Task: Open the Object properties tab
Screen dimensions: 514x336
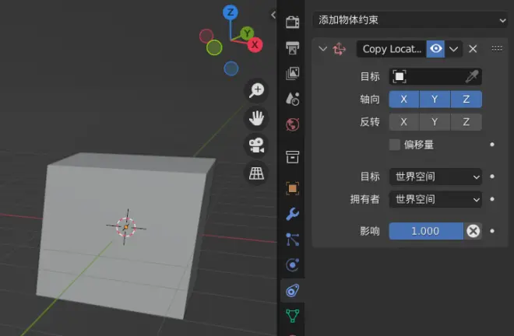Action: point(292,188)
